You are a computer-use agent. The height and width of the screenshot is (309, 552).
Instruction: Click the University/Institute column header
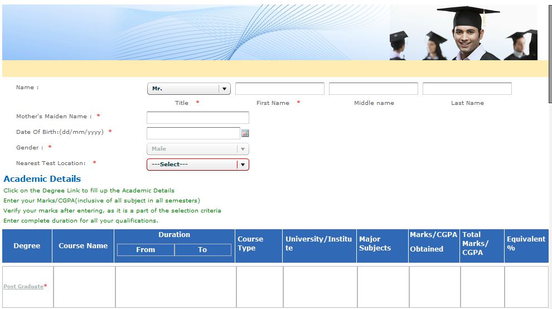pos(319,246)
